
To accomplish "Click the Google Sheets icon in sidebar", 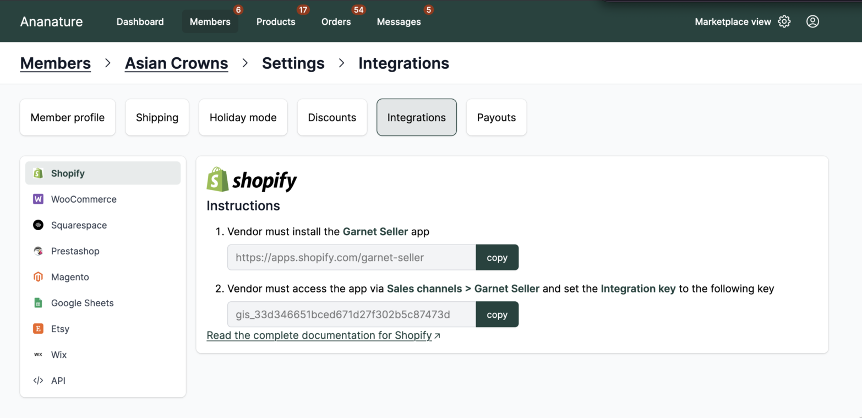I will point(38,303).
